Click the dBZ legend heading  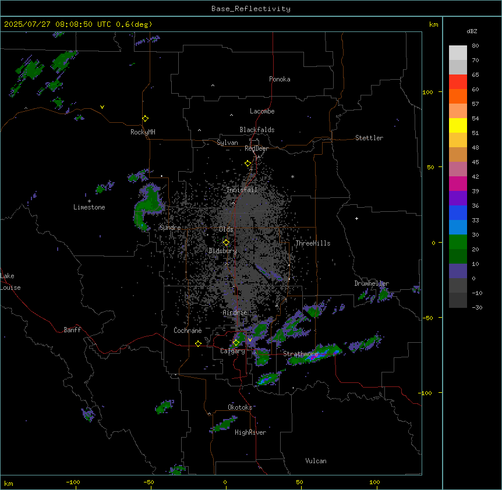[472, 31]
